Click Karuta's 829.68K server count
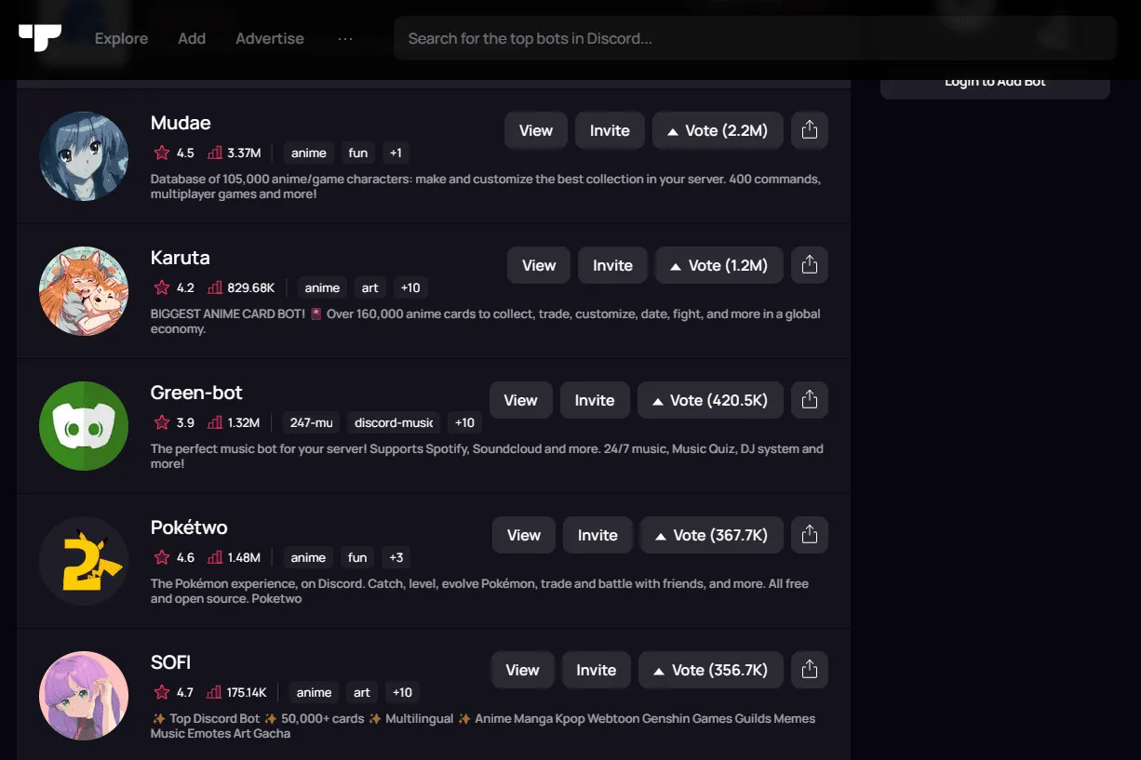The image size is (1141, 760). coord(241,287)
